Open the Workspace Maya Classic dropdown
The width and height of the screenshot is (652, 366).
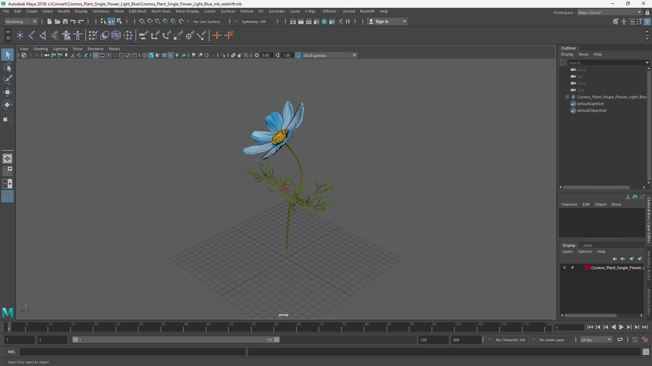(x=610, y=12)
